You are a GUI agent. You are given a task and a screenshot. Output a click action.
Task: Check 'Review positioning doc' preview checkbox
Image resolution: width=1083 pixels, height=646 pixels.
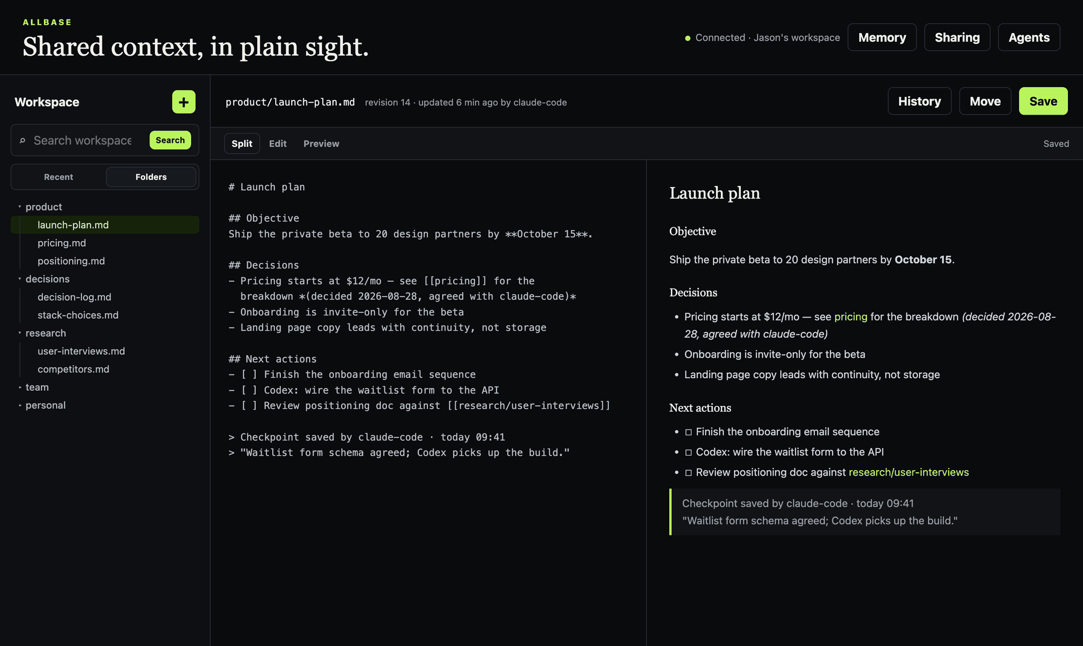688,473
